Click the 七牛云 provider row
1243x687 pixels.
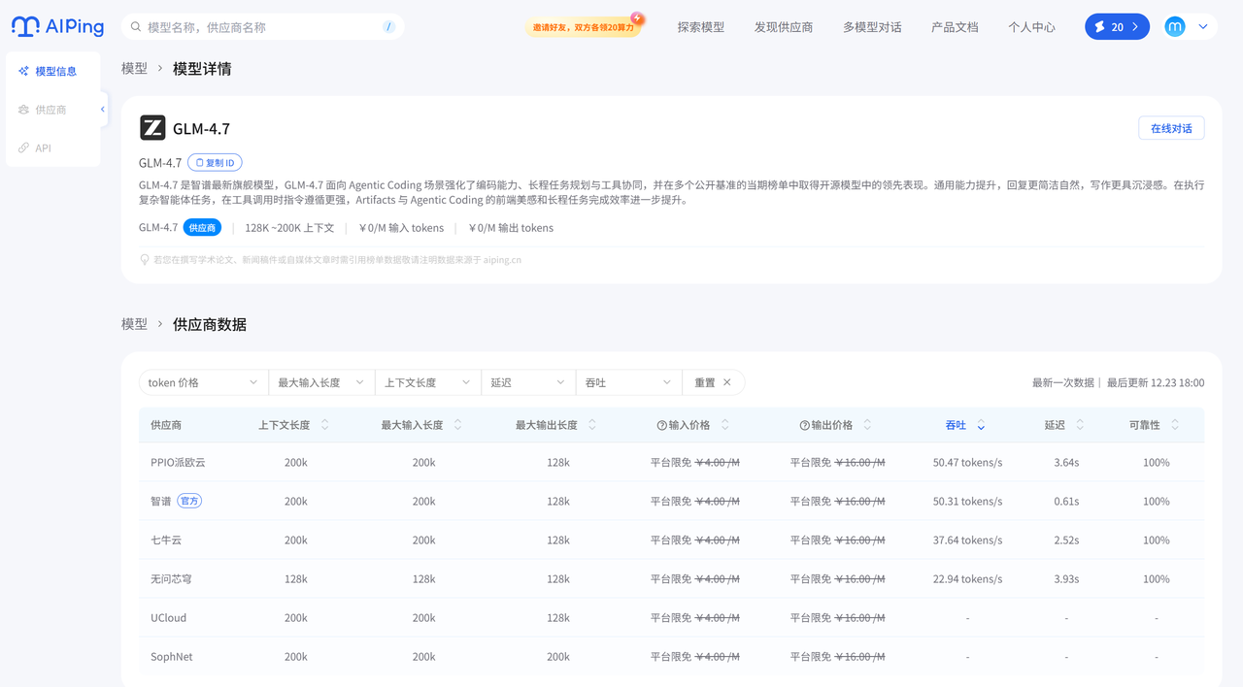[671, 540]
